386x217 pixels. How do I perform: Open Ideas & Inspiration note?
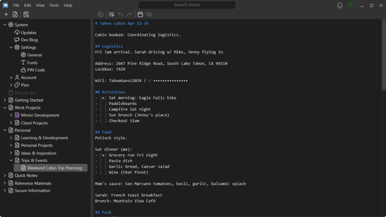pyautogui.click(x=38, y=153)
